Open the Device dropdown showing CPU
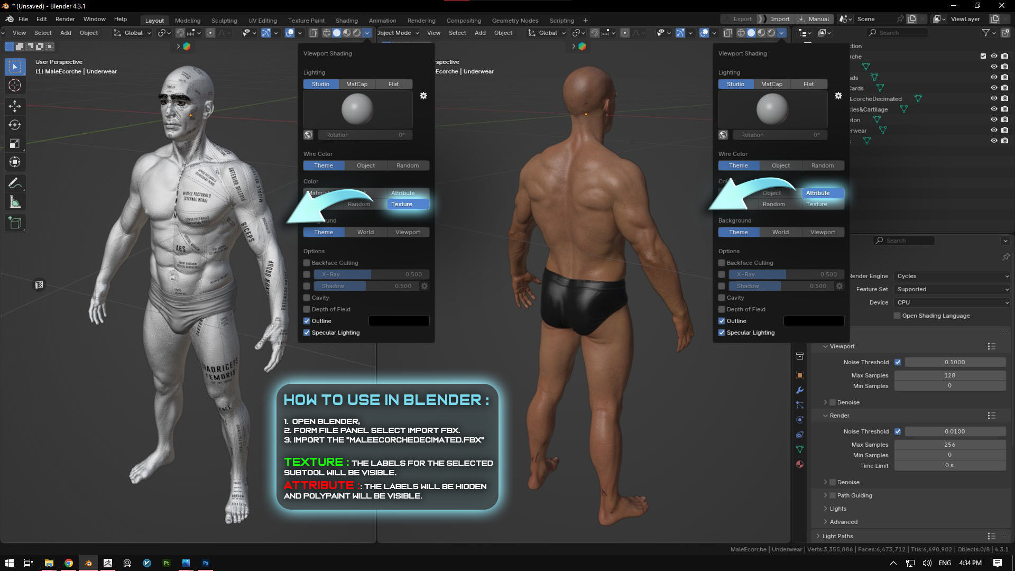 (952, 302)
